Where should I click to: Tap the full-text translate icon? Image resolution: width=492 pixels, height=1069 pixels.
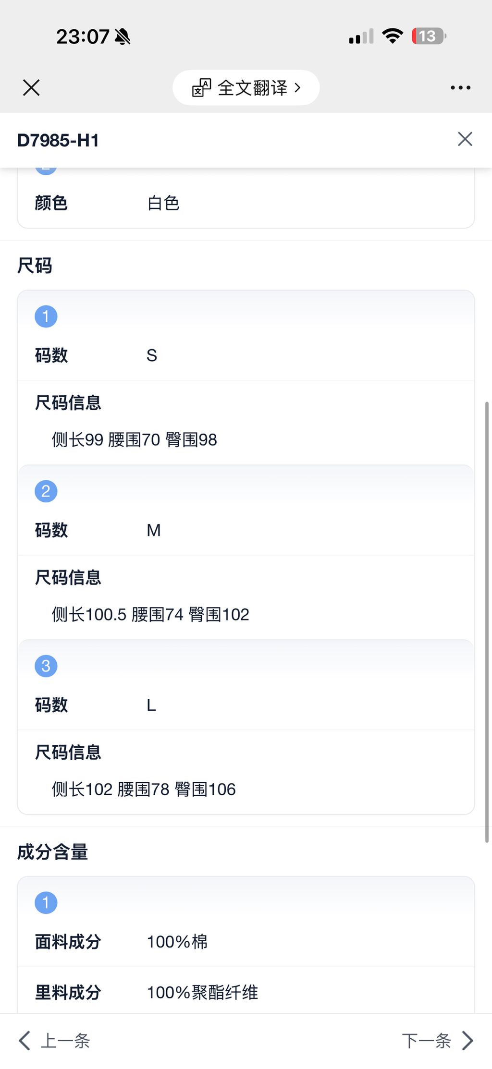click(x=201, y=88)
